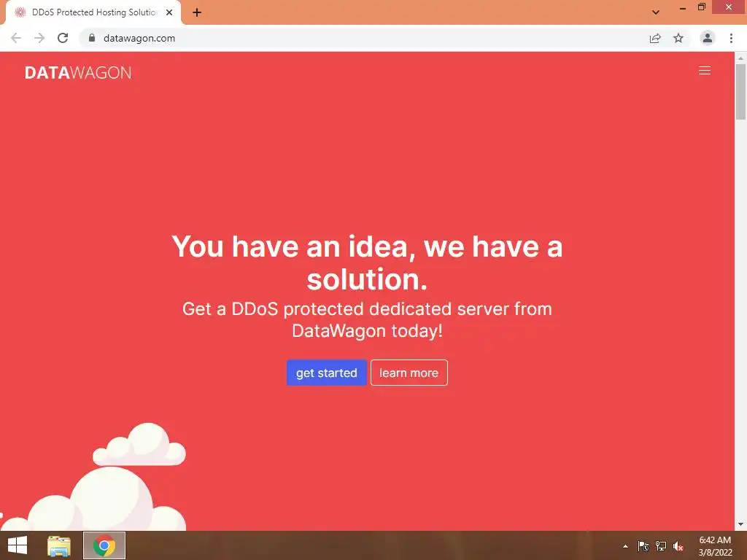Screen dimensions: 747x560
Task: Click the learn more button
Action: [x=409, y=373]
